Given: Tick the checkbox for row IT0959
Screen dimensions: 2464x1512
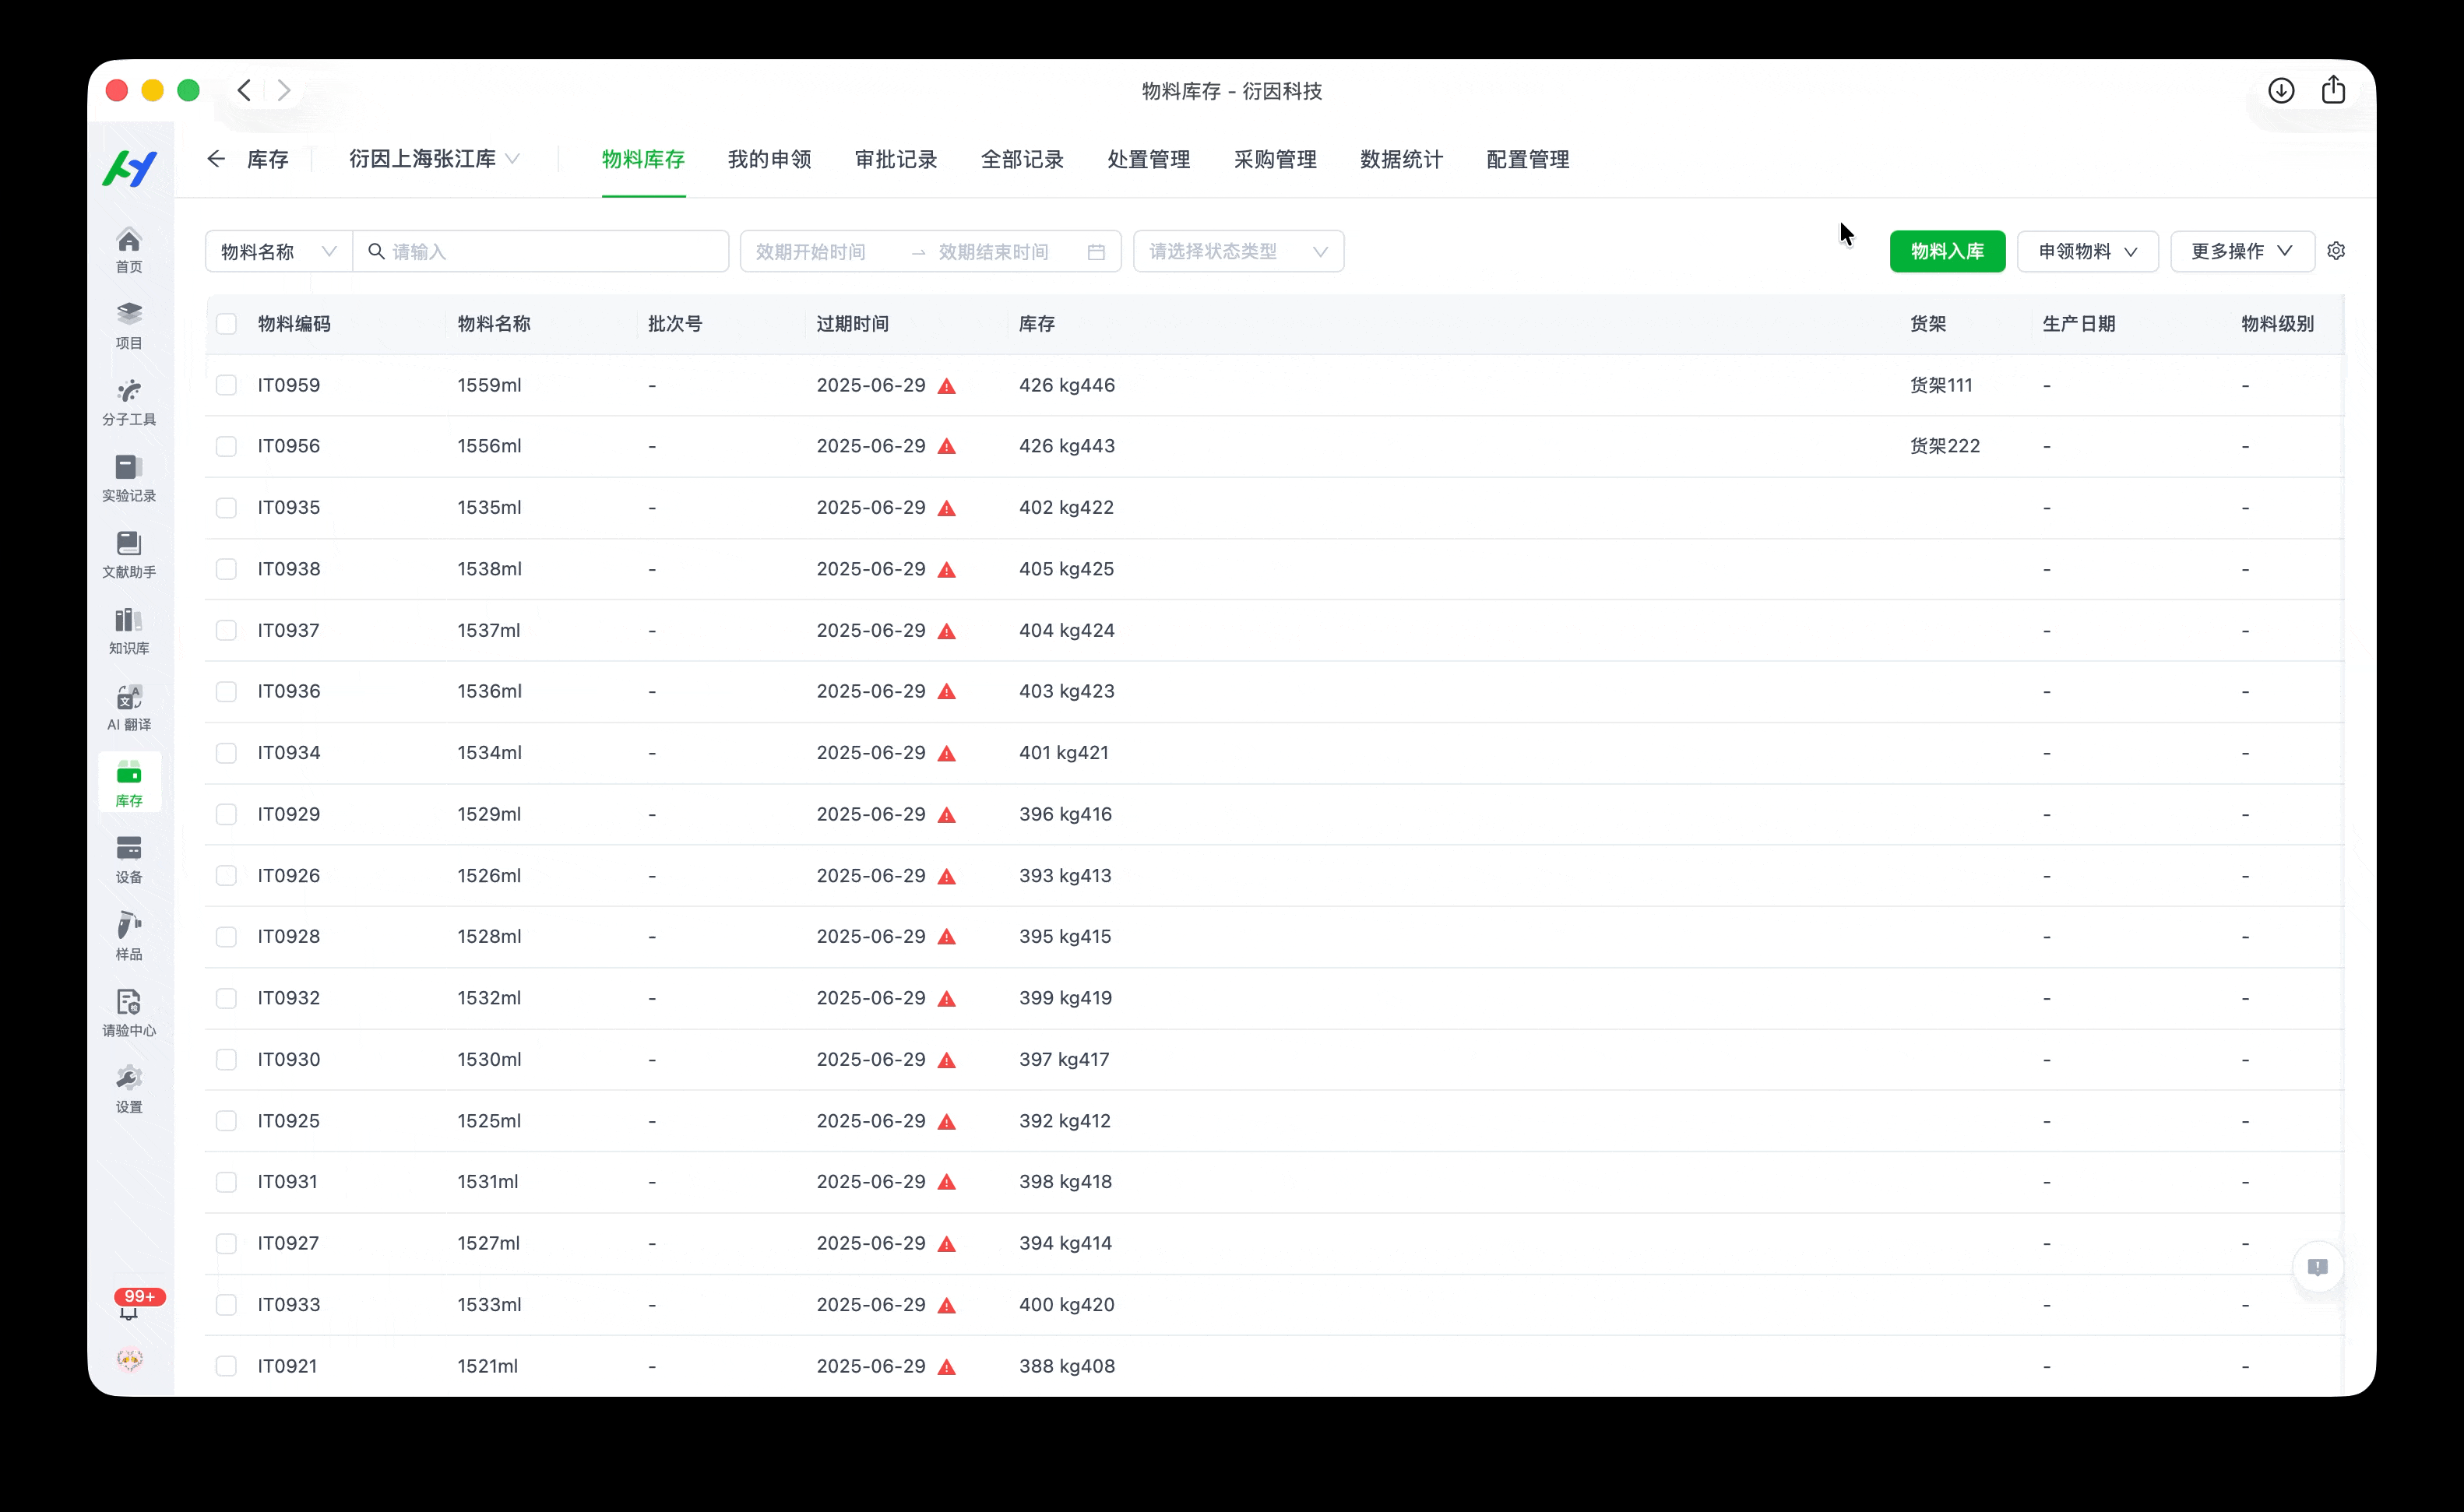Looking at the screenshot, I should (227, 385).
